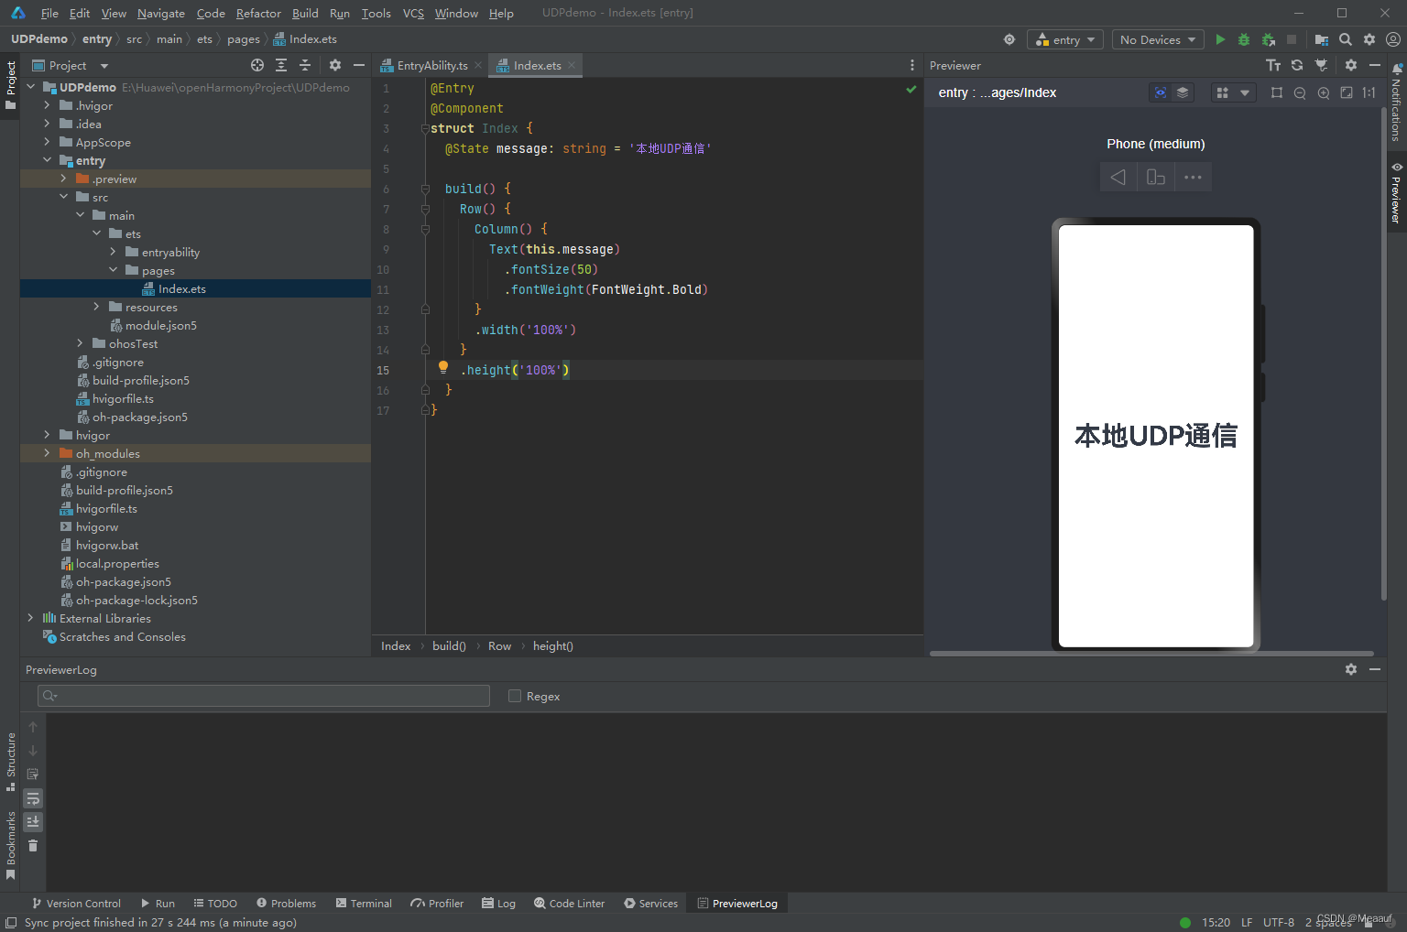Toggle inspector eye mode in Previewer

(x=1161, y=92)
